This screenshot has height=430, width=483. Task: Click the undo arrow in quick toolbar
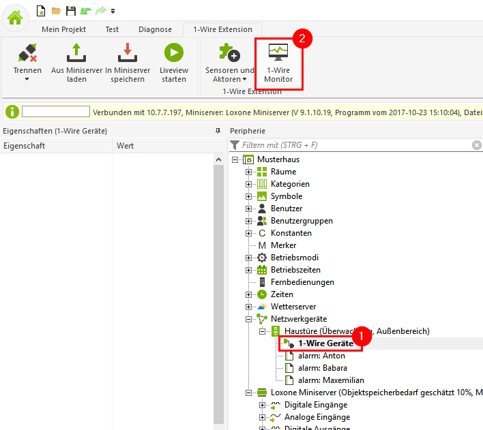85,11
